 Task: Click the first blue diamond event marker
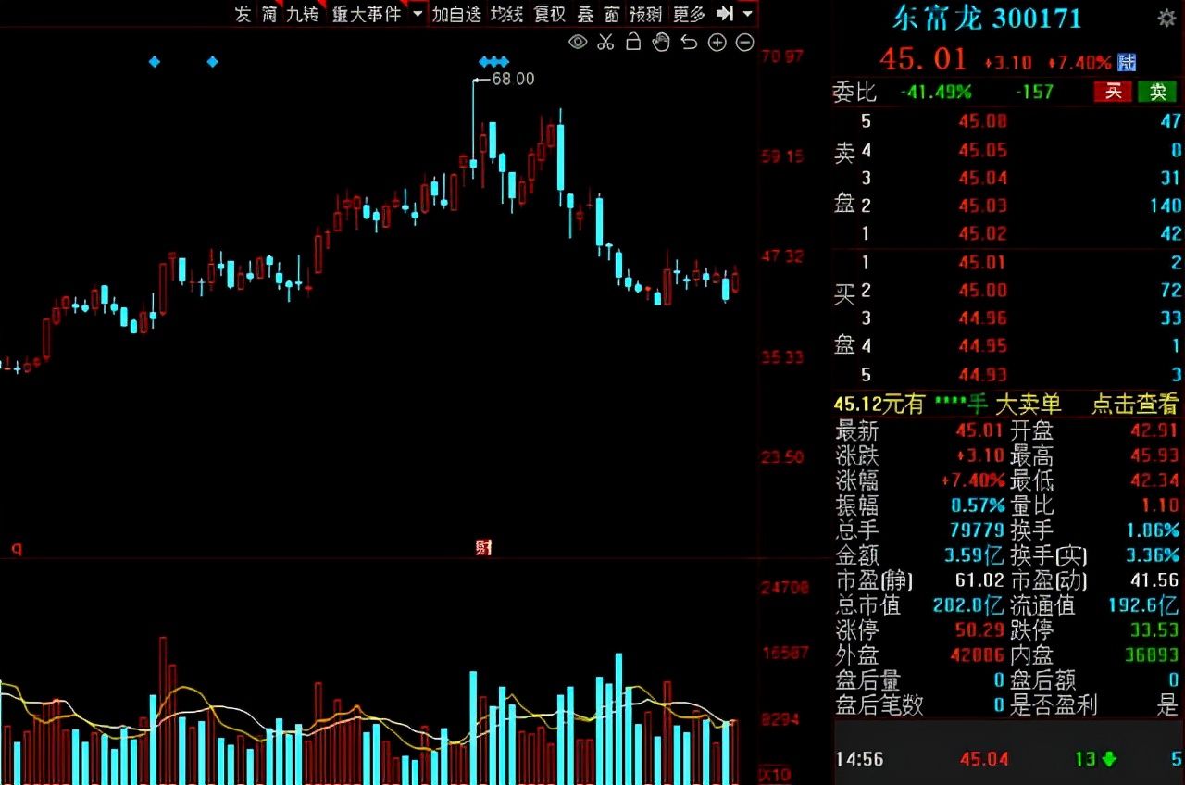pos(155,62)
